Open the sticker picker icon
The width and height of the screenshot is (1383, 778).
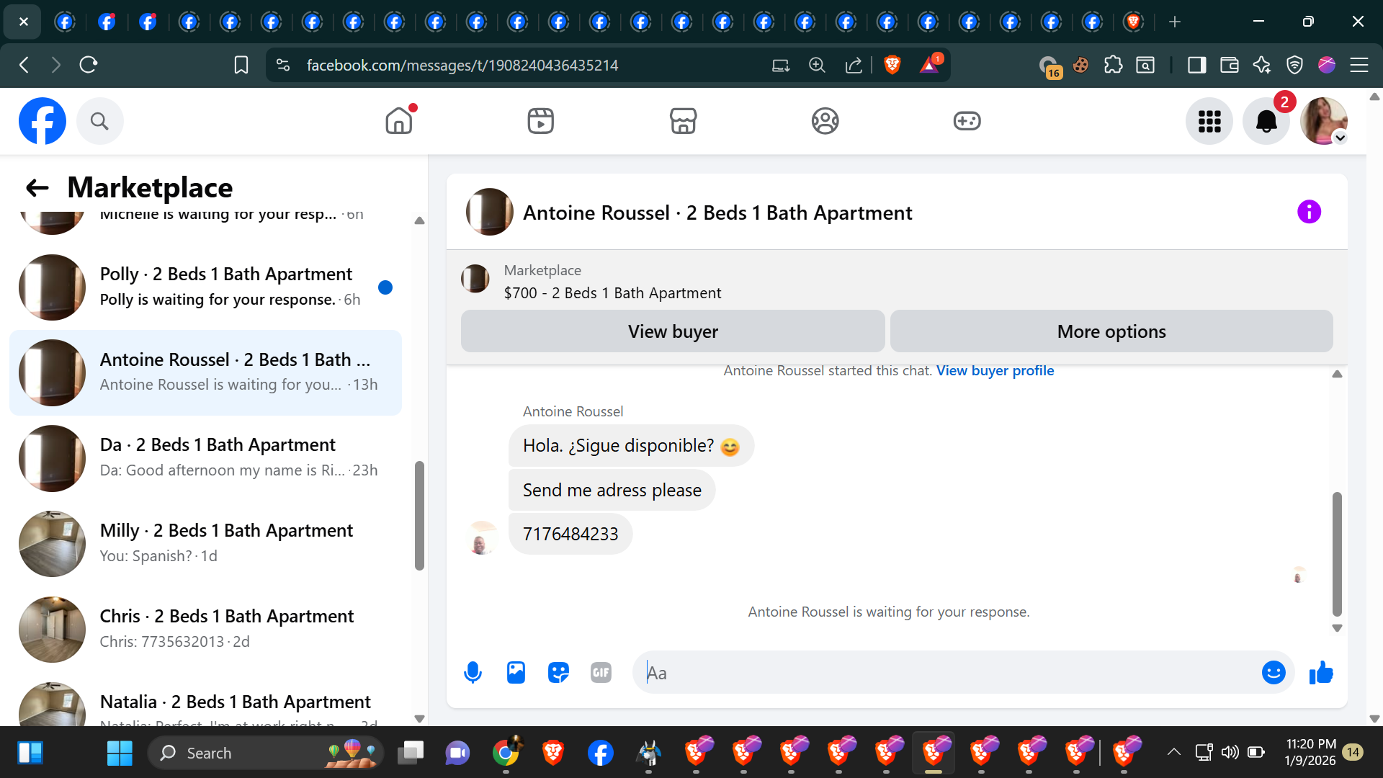558,673
